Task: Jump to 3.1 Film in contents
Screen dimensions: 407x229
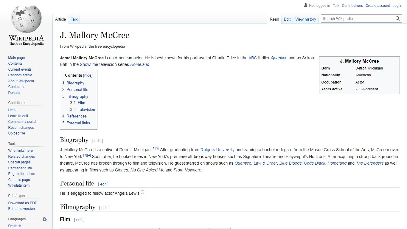Action: click(81, 103)
